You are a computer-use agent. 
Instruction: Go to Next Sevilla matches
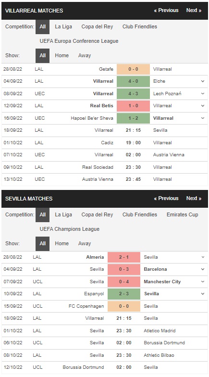[194, 198]
